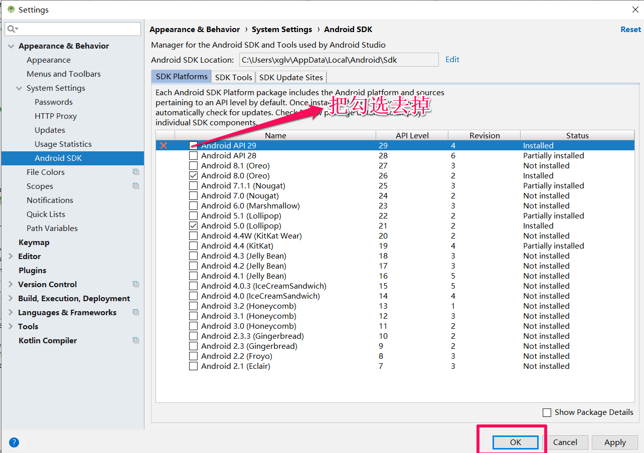Check Android 7.1.1 (Nougat) checkbox
Image resolution: width=644 pixels, height=453 pixels.
(193, 186)
